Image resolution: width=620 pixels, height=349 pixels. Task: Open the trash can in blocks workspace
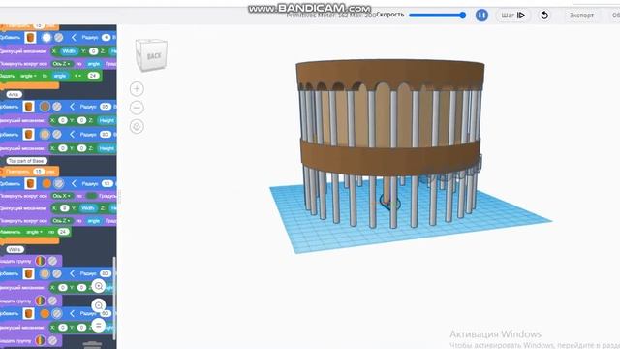[93, 345]
